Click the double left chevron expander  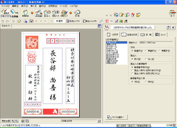click(110, 14)
